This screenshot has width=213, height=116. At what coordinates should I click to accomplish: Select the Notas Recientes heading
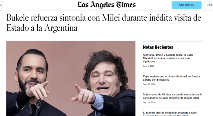(x=158, y=47)
